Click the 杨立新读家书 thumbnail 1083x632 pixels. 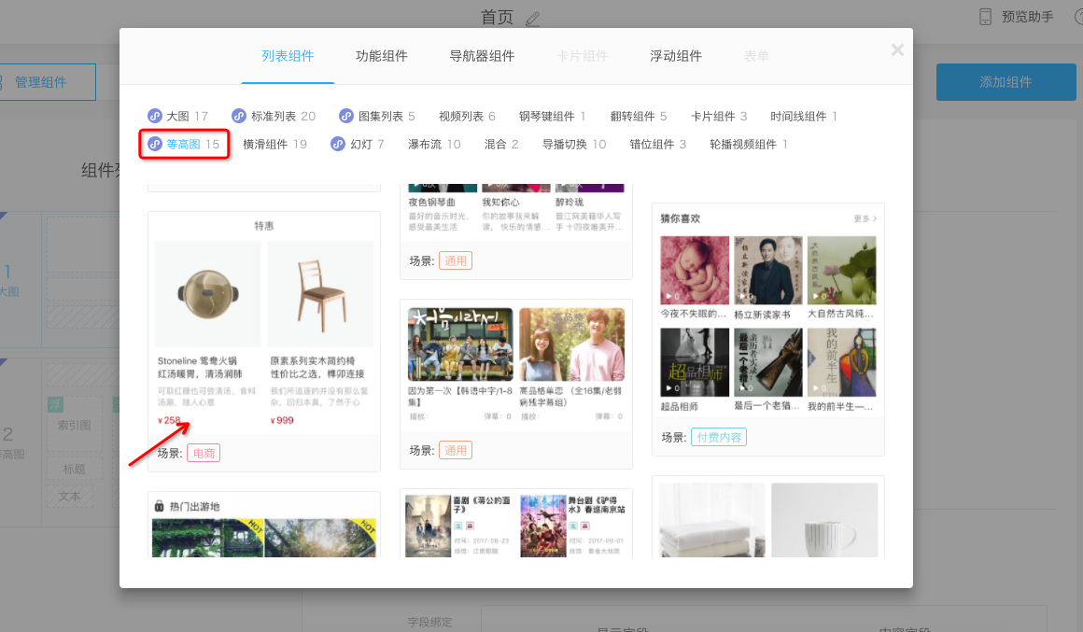pyautogui.click(x=768, y=270)
